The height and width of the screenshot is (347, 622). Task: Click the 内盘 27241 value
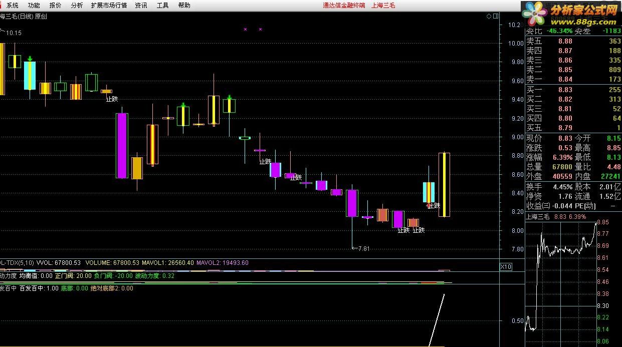tap(611, 177)
